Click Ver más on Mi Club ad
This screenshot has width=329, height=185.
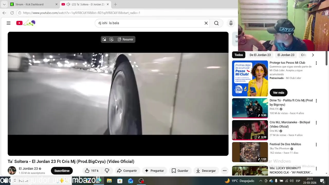pyautogui.click(x=279, y=92)
